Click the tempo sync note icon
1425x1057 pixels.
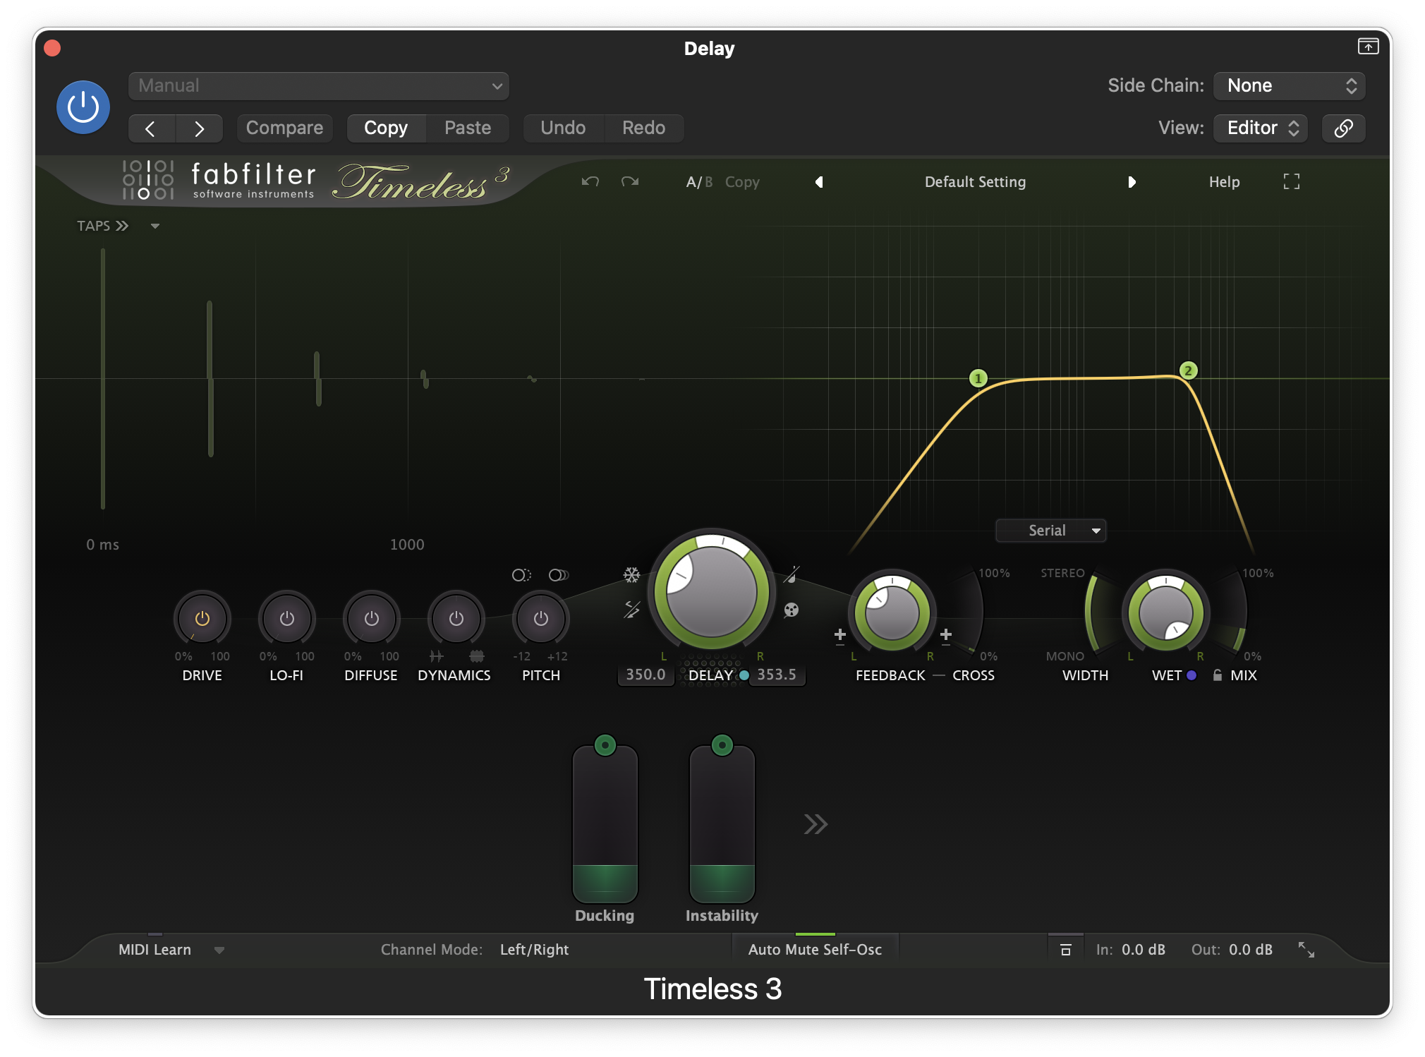[792, 574]
